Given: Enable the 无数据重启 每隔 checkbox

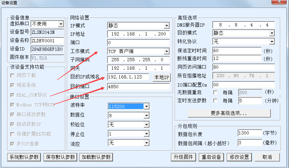Looking at the screenshot, I should [x=215, y=92].
